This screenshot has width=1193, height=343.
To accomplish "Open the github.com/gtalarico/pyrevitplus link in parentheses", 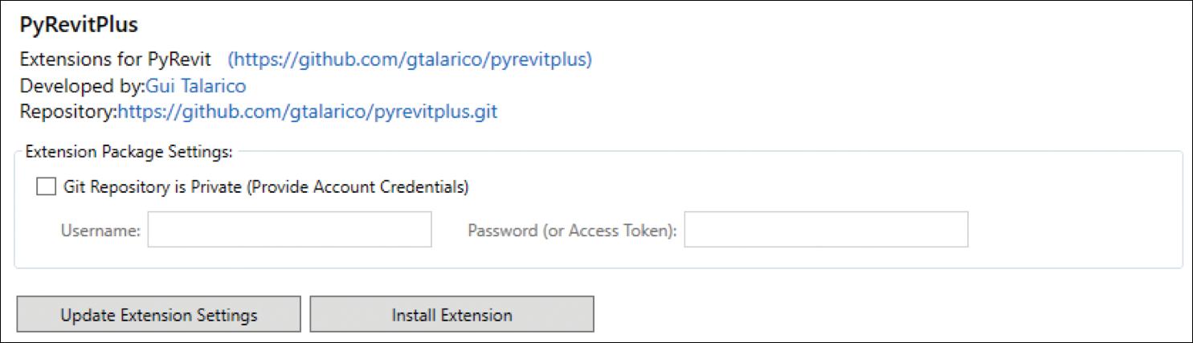I will pyautogui.click(x=410, y=59).
